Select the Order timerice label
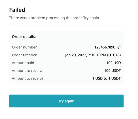Image resolution: width=138 pixels, height=119 pixels. tap(25, 55)
